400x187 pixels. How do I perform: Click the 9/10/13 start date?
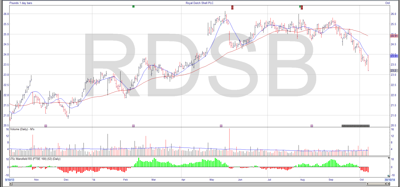10,180
